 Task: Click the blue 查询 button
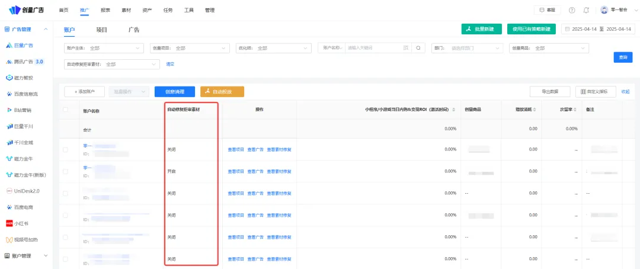click(622, 57)
